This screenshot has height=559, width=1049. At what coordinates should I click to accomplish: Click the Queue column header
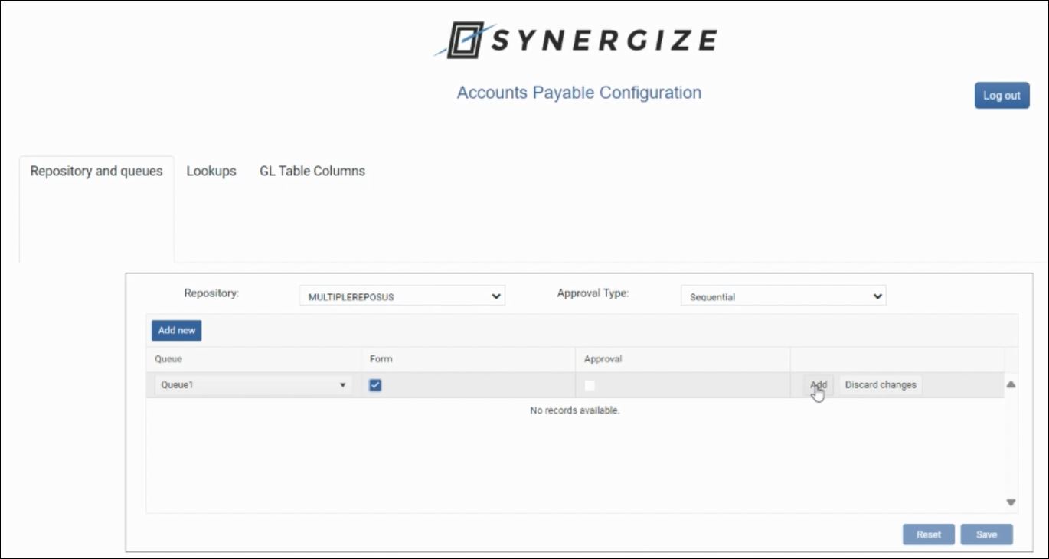(168, 358)
